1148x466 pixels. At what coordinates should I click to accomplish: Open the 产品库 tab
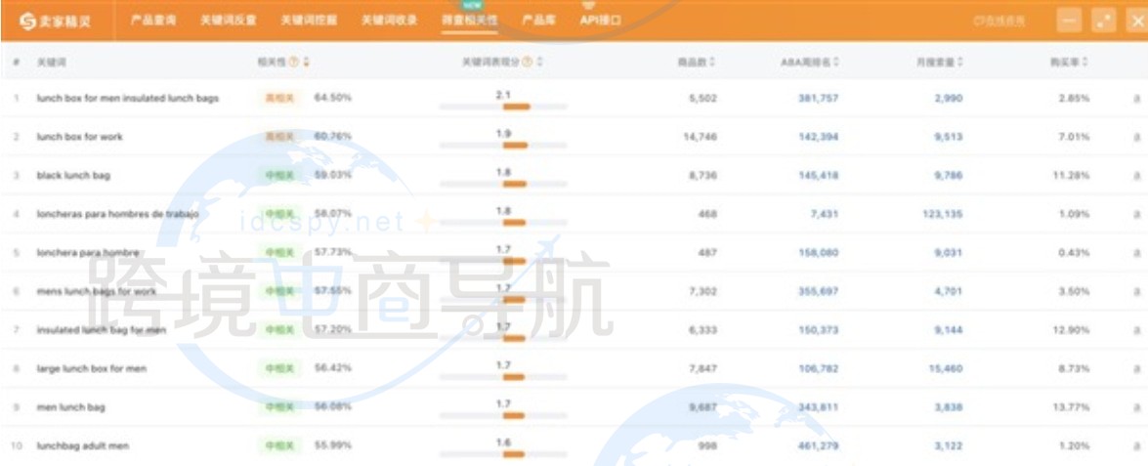pyautogui.click(x=538, y=20)
